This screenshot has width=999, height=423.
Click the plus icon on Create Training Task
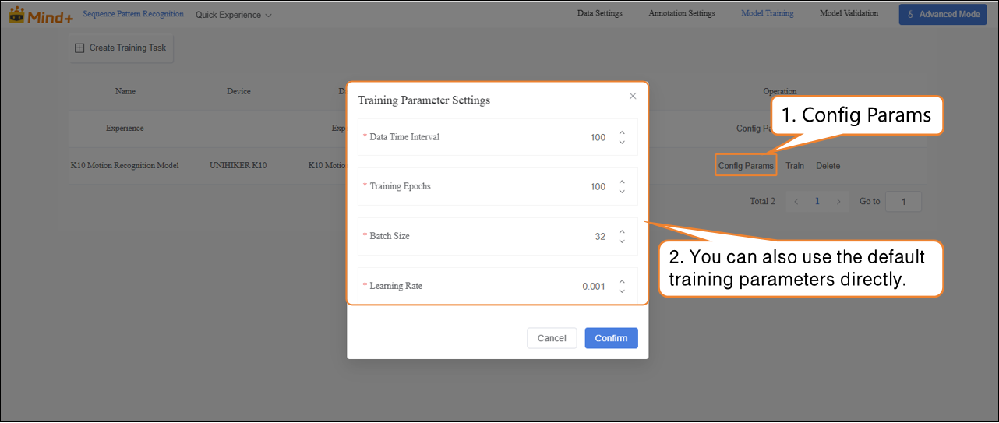click(x=79, y=48)
